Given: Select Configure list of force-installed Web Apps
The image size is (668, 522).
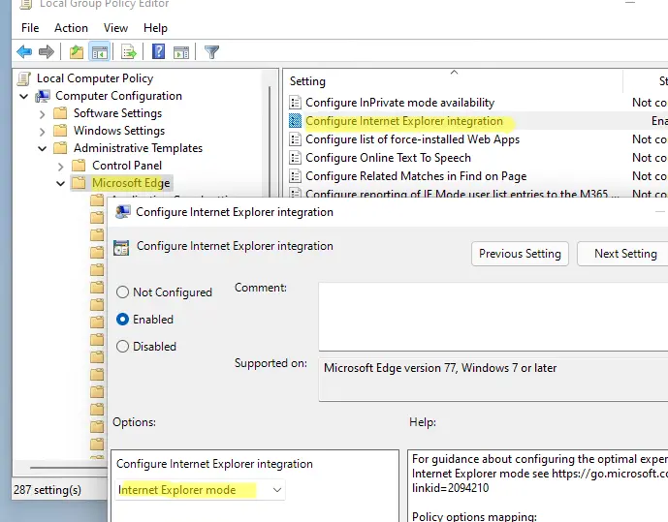Looking at the screenshot, I should (x=413, y=139).
